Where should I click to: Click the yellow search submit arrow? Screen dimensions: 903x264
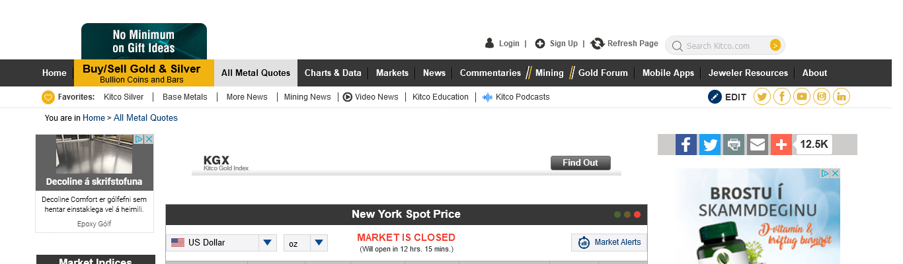tap(775, 46)
